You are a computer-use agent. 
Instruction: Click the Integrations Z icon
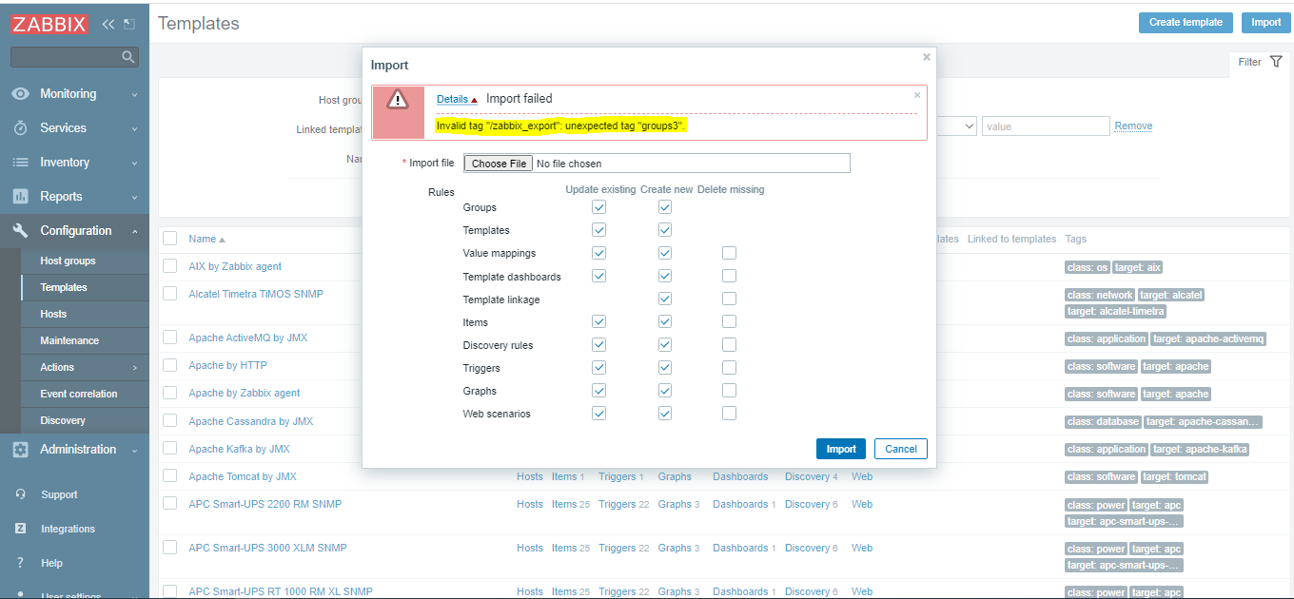tap(20, 529)
